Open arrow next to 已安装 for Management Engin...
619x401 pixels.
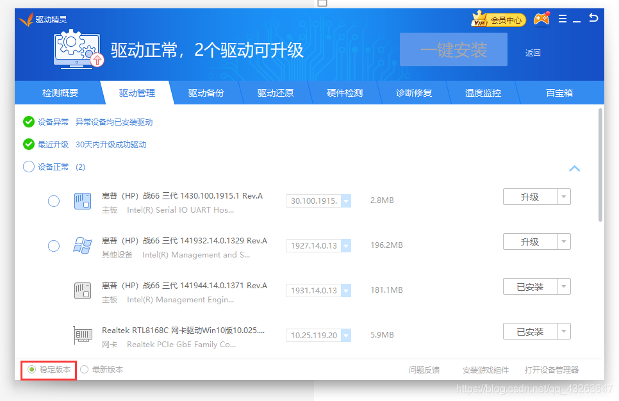[x=564, y=286]
